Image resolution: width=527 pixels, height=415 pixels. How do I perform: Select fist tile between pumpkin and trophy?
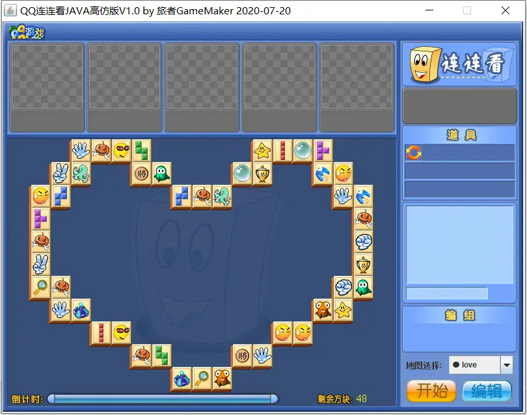pos(363,241)
